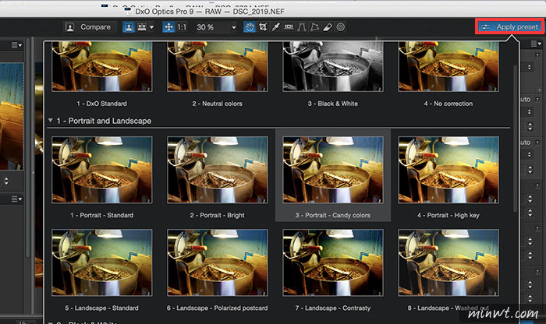
Task: Open the right palette menu below Apply preset
Action: point(536,44)
